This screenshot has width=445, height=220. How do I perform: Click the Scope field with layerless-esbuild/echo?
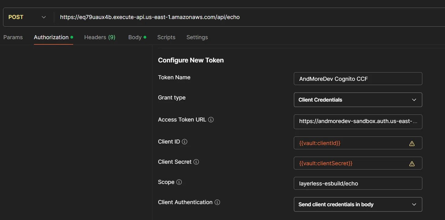click(358, 183)
